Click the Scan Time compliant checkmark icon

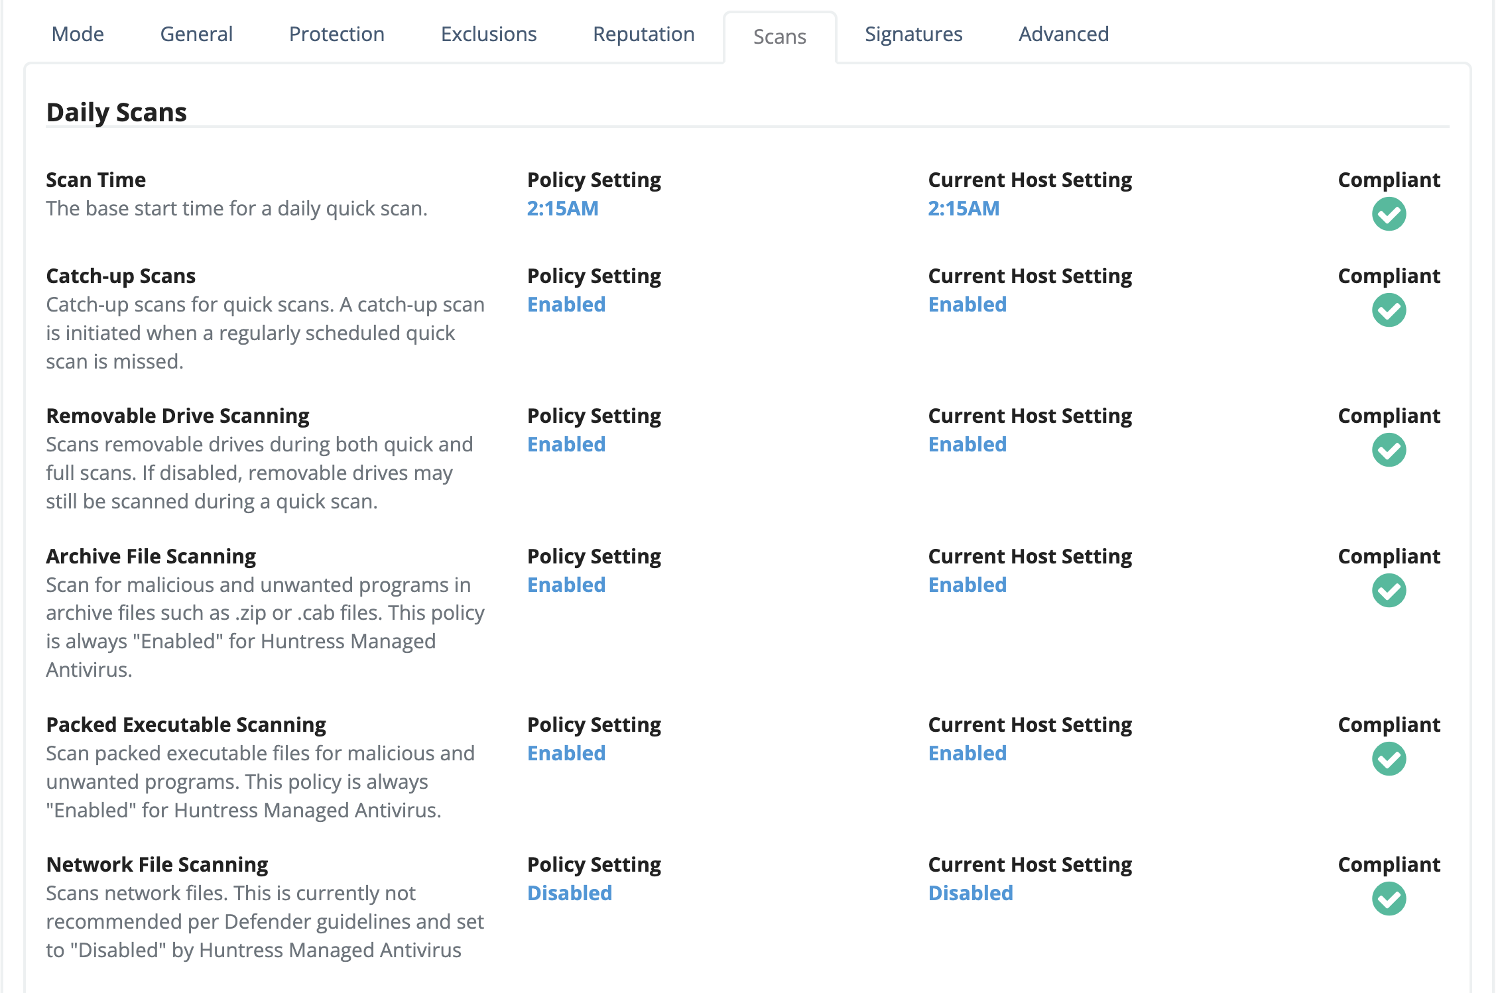(x=1389, y=214)
